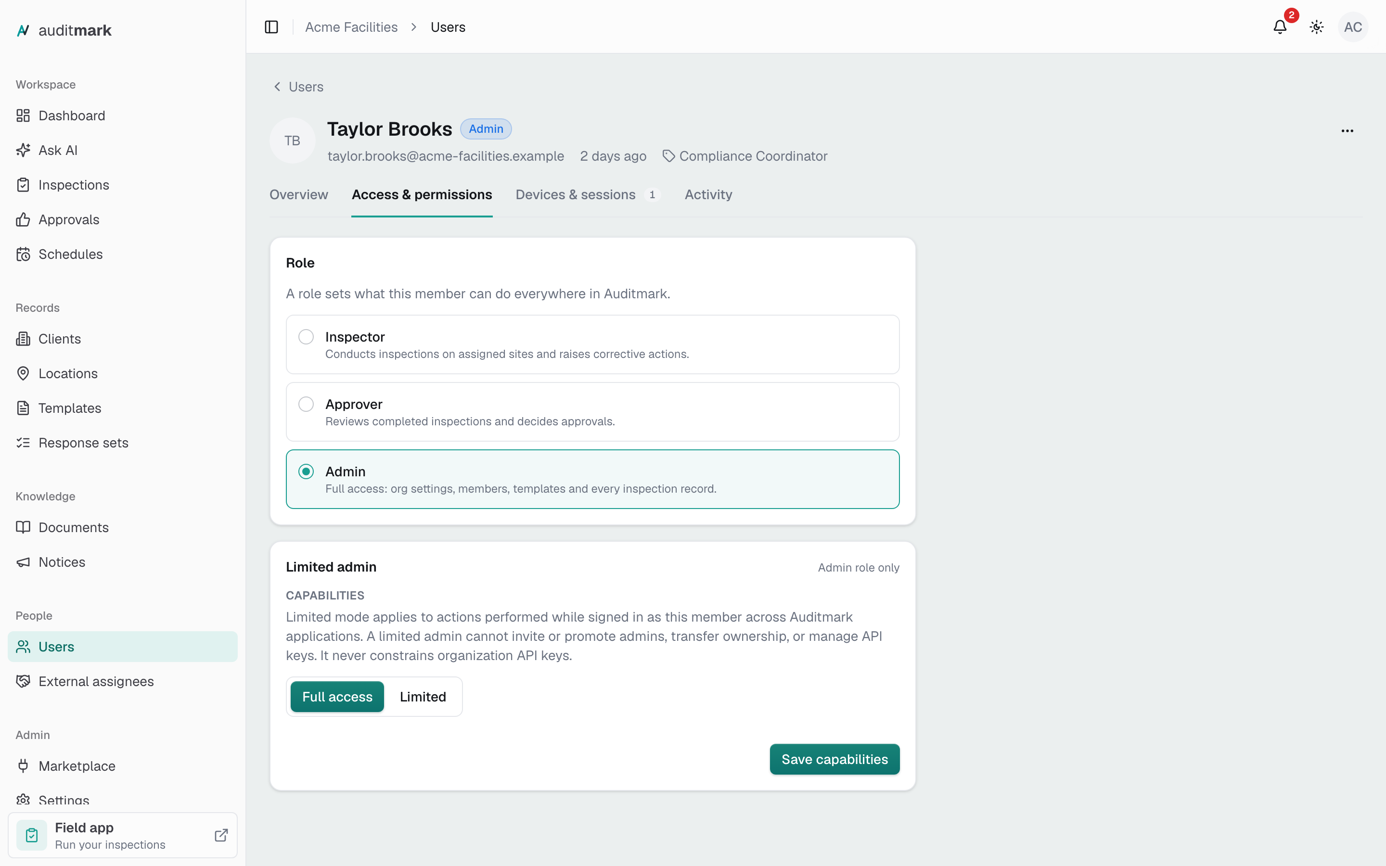Open Users in the sidebar

123,647
